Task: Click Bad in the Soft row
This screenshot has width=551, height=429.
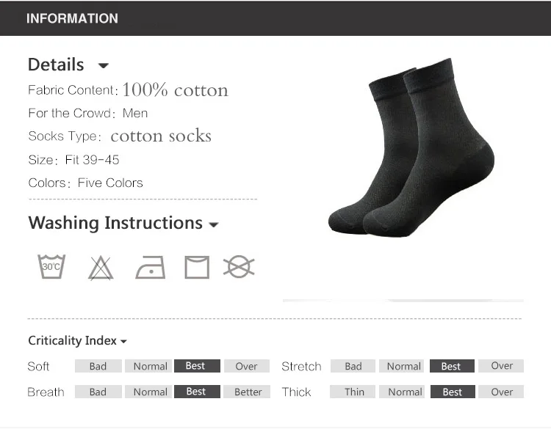Action: click(x=98, y=366)
